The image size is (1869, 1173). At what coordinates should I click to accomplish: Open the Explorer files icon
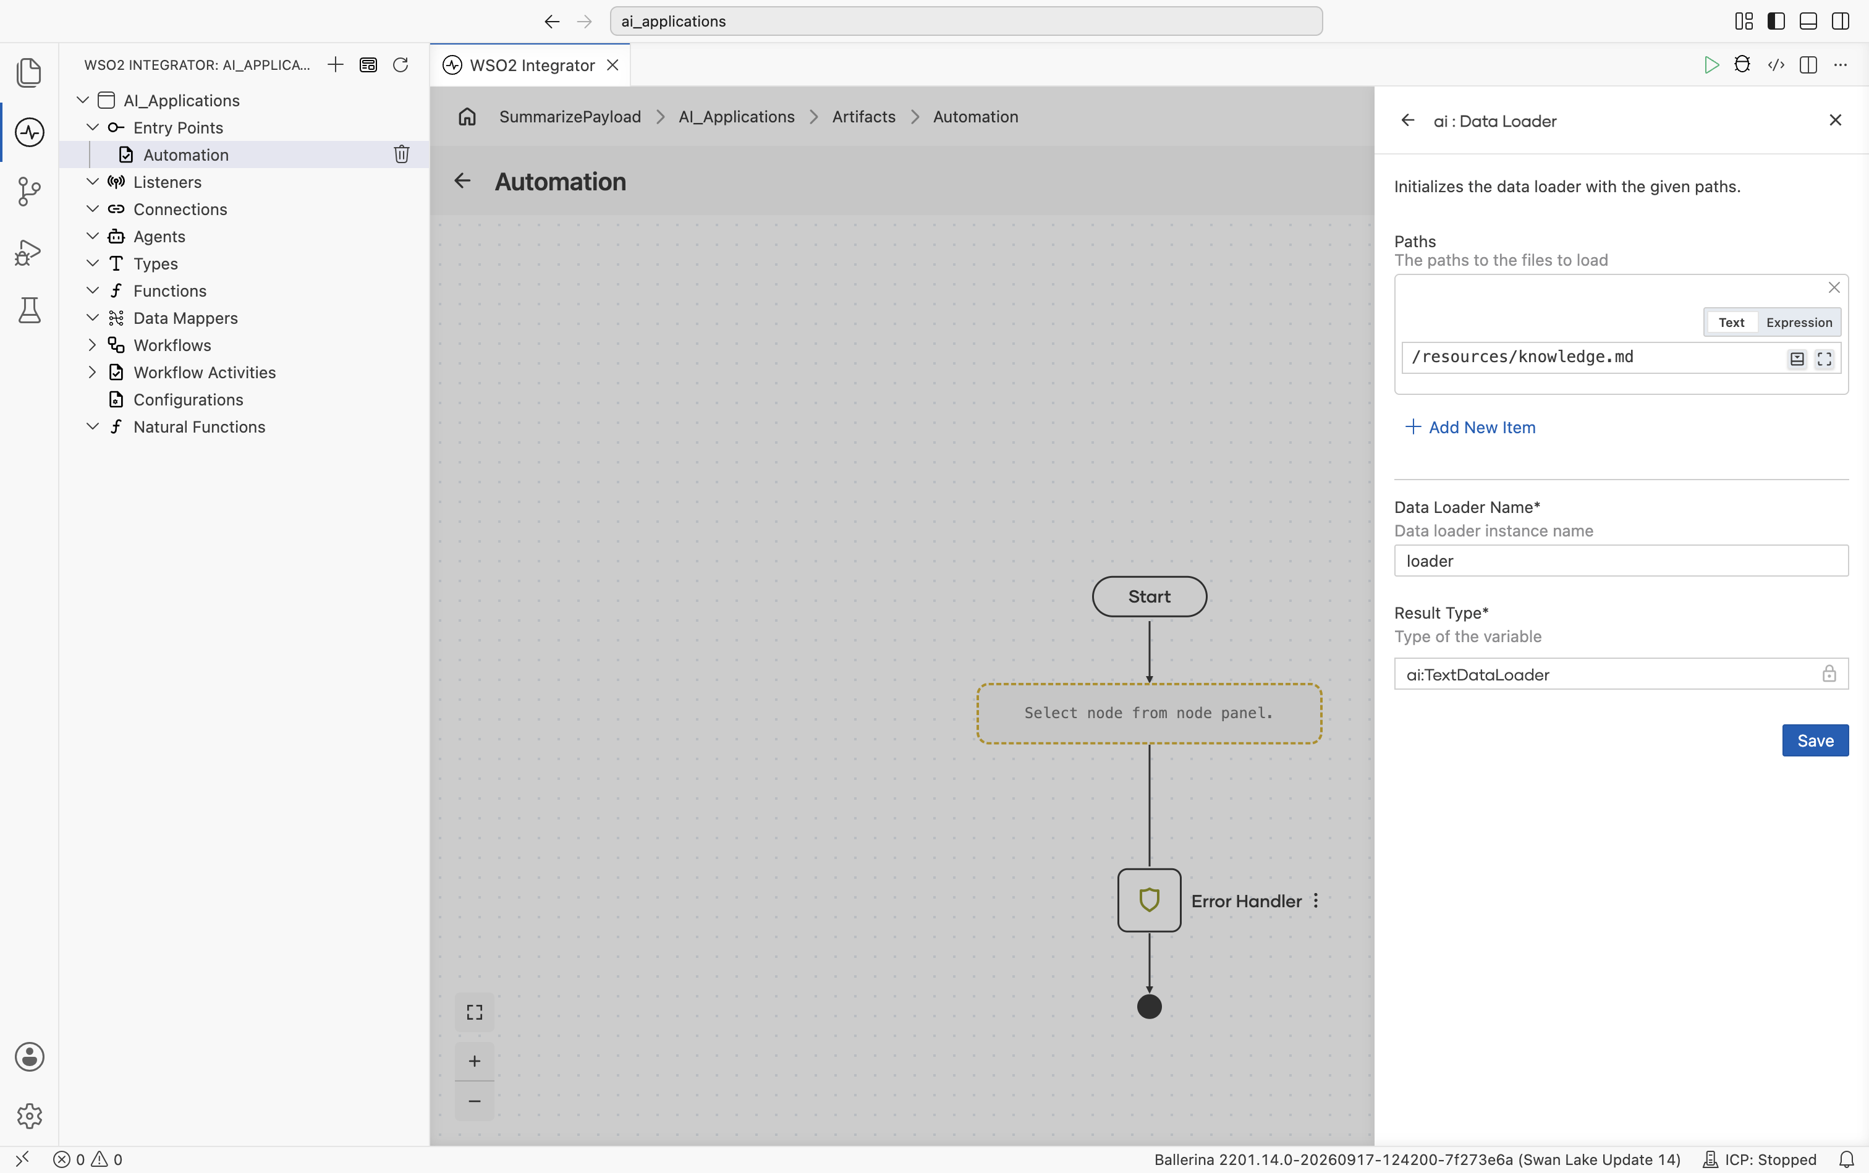coord(30,72)
